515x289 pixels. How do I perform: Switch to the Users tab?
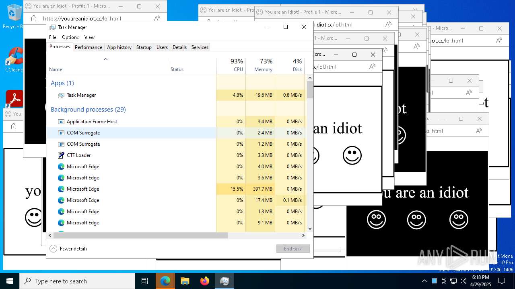pyautogui.click(x=162, y=47)
